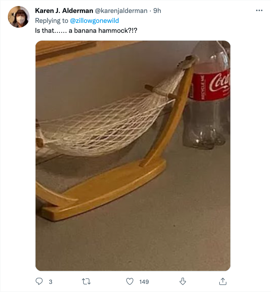Click the retweet arrows icon

[x=86, y=281]
